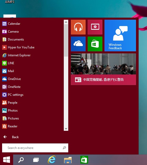Open the Pictures folder icon

pyautogui.click(x=4, y=118)
